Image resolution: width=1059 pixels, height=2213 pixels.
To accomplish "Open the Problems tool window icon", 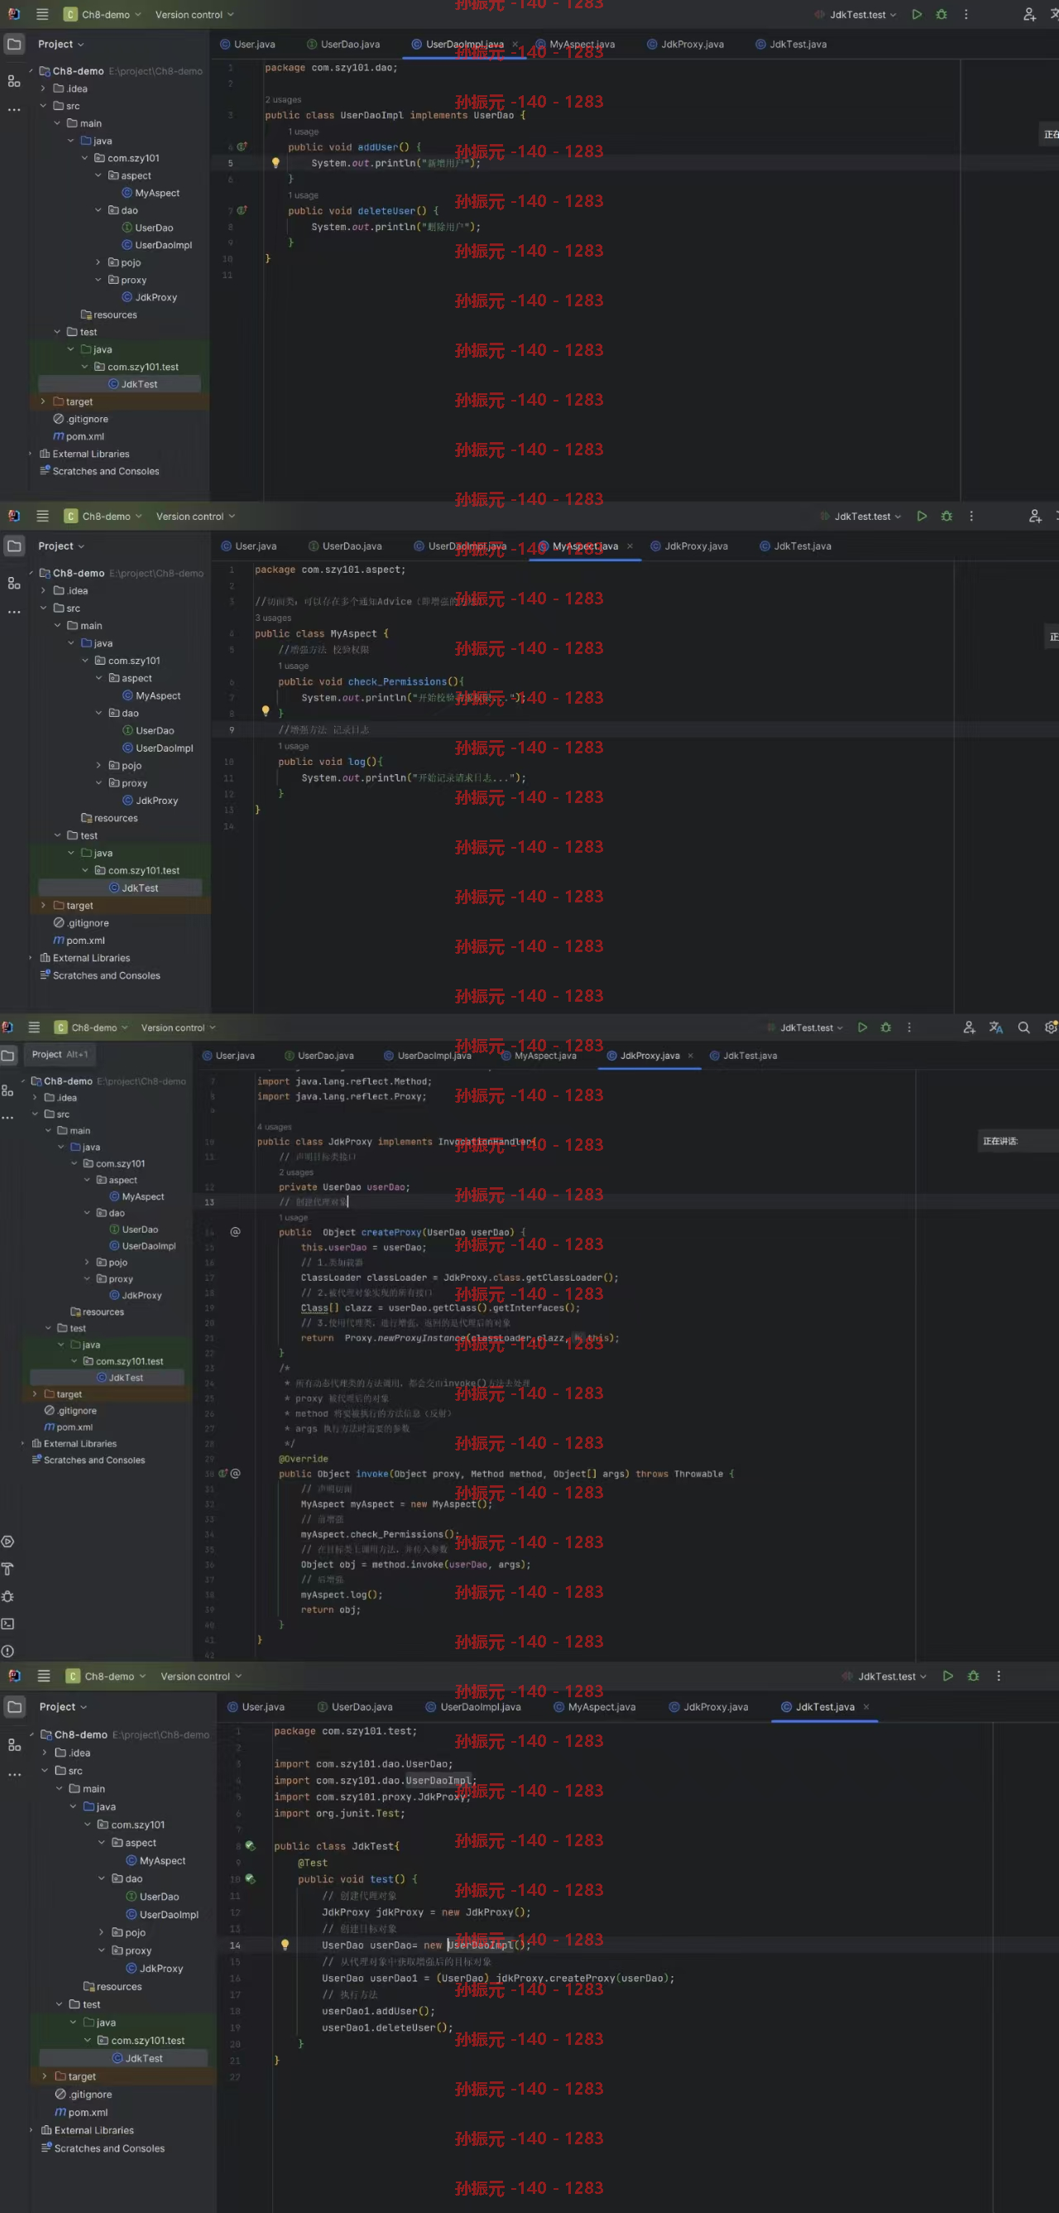I will tap(7, 1651).
